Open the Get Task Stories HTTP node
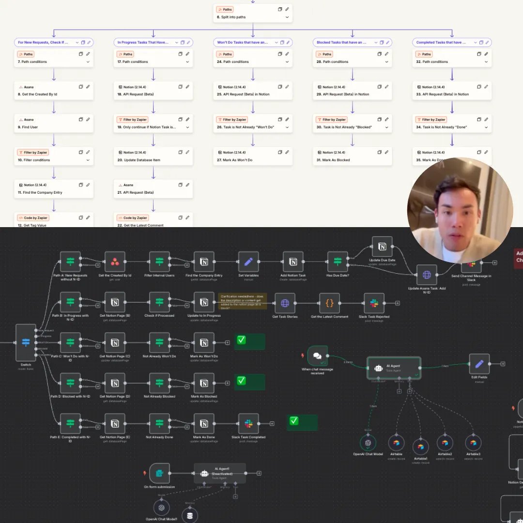The width and height of the screenshot is (523, 523). pyautogui.click(x=285, y=303)
